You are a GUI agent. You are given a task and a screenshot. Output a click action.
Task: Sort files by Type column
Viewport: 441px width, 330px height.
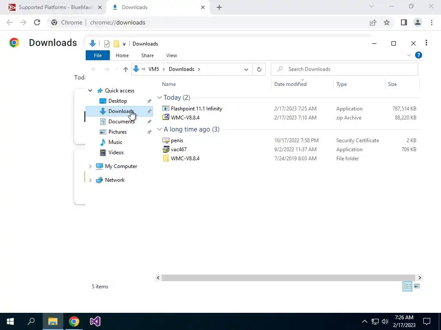click(x=342, y=84)
